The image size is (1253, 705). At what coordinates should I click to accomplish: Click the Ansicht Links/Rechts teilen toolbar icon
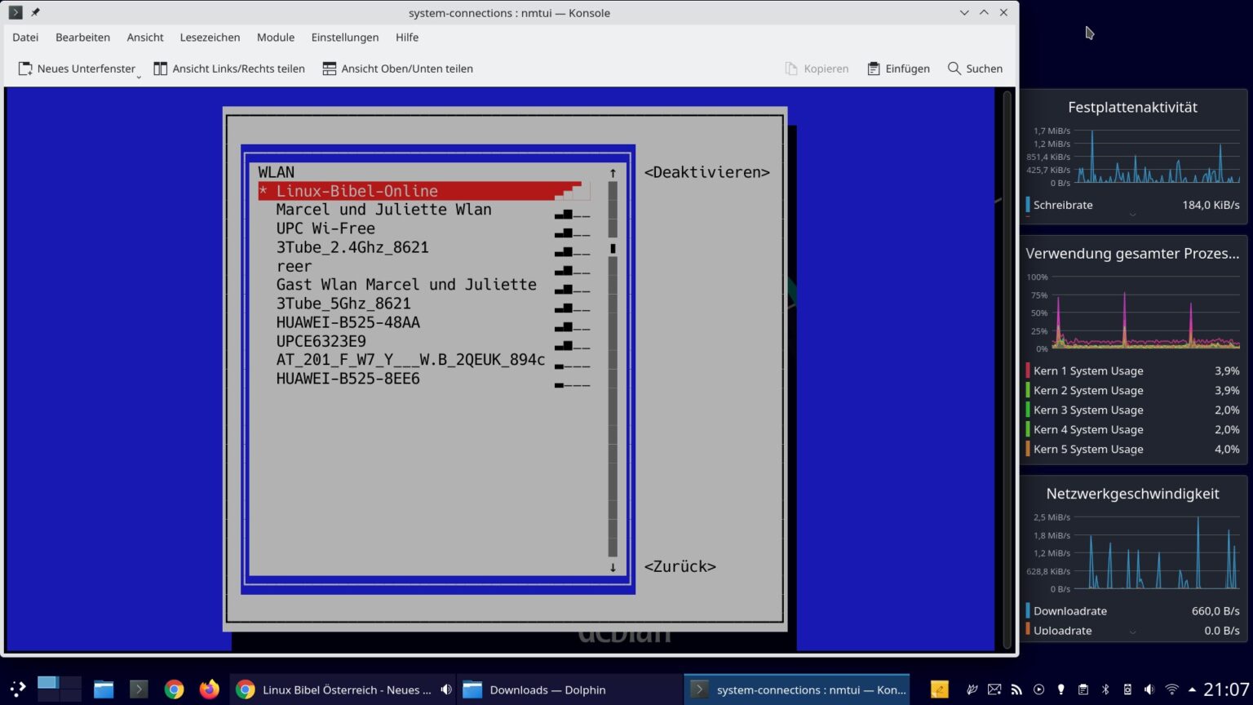pyautogui.click(x=161, y=69)
